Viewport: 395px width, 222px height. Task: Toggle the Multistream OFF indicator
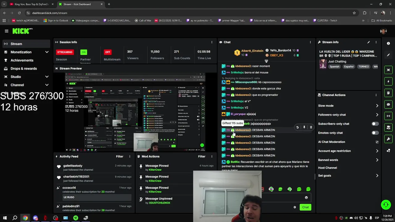(108, 52)
